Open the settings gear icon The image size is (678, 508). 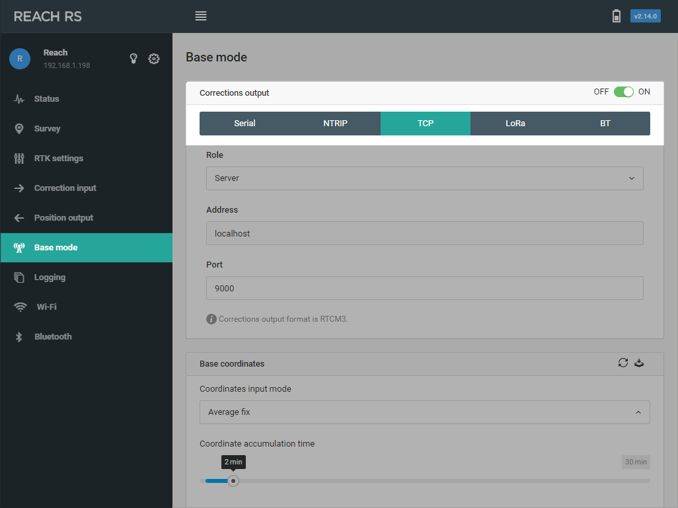click(x=154, y=58)
